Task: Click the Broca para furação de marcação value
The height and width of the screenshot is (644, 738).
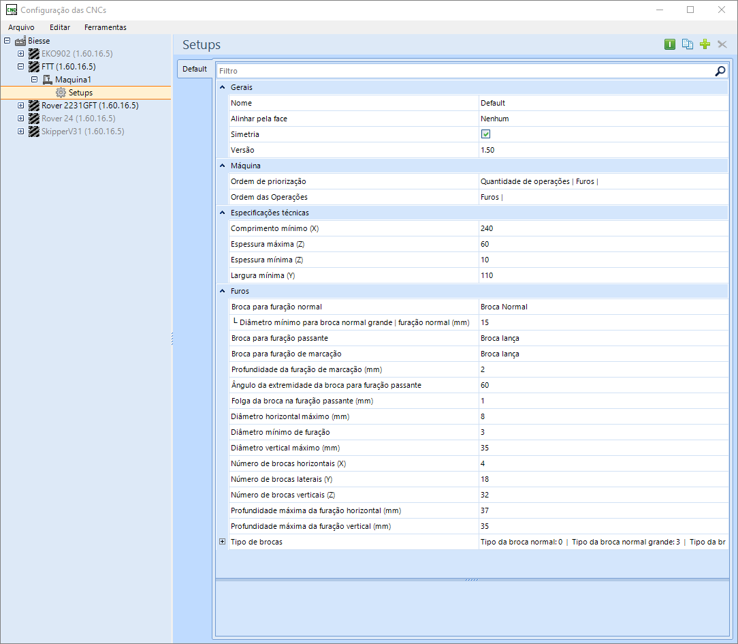Action: (603, 354)
